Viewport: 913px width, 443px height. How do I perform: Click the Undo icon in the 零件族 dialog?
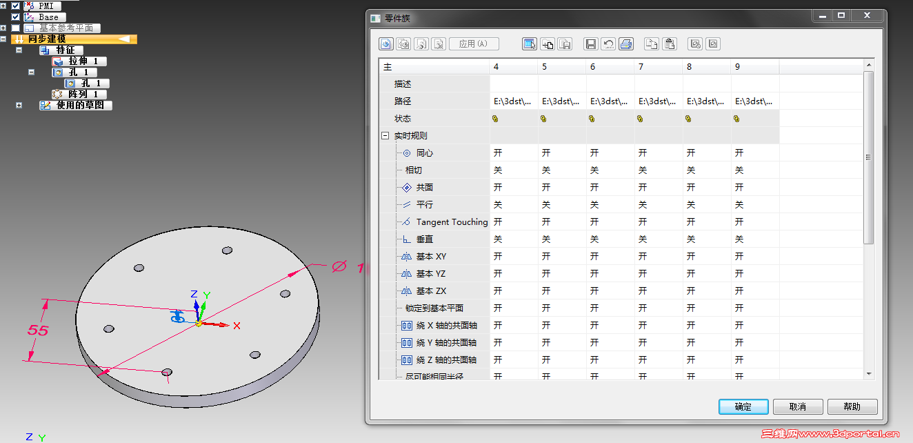coord(608,43)
